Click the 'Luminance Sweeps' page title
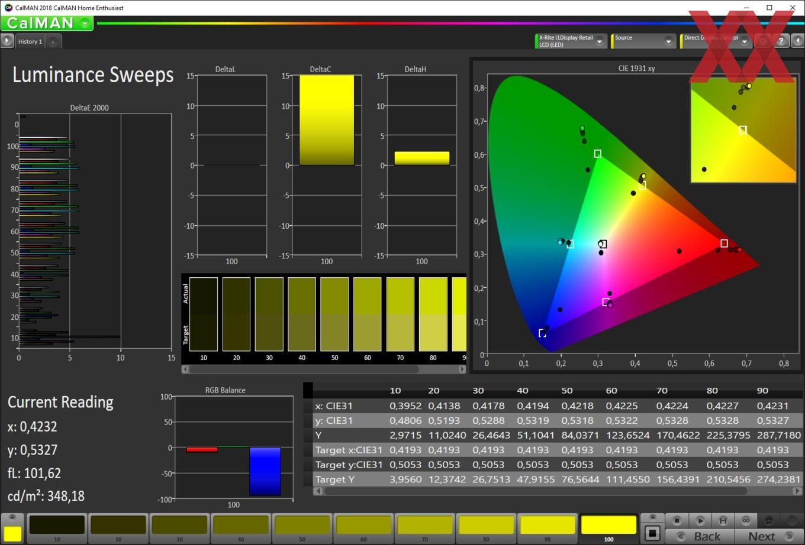This screenshot has height=545, width=805. click(93, 75)
